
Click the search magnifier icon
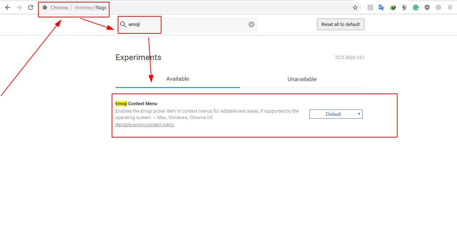pos(123,25)
